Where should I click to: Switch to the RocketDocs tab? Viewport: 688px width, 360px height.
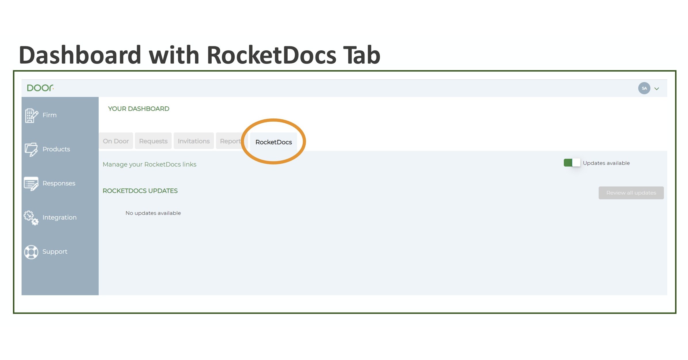[x=274, y=141]
